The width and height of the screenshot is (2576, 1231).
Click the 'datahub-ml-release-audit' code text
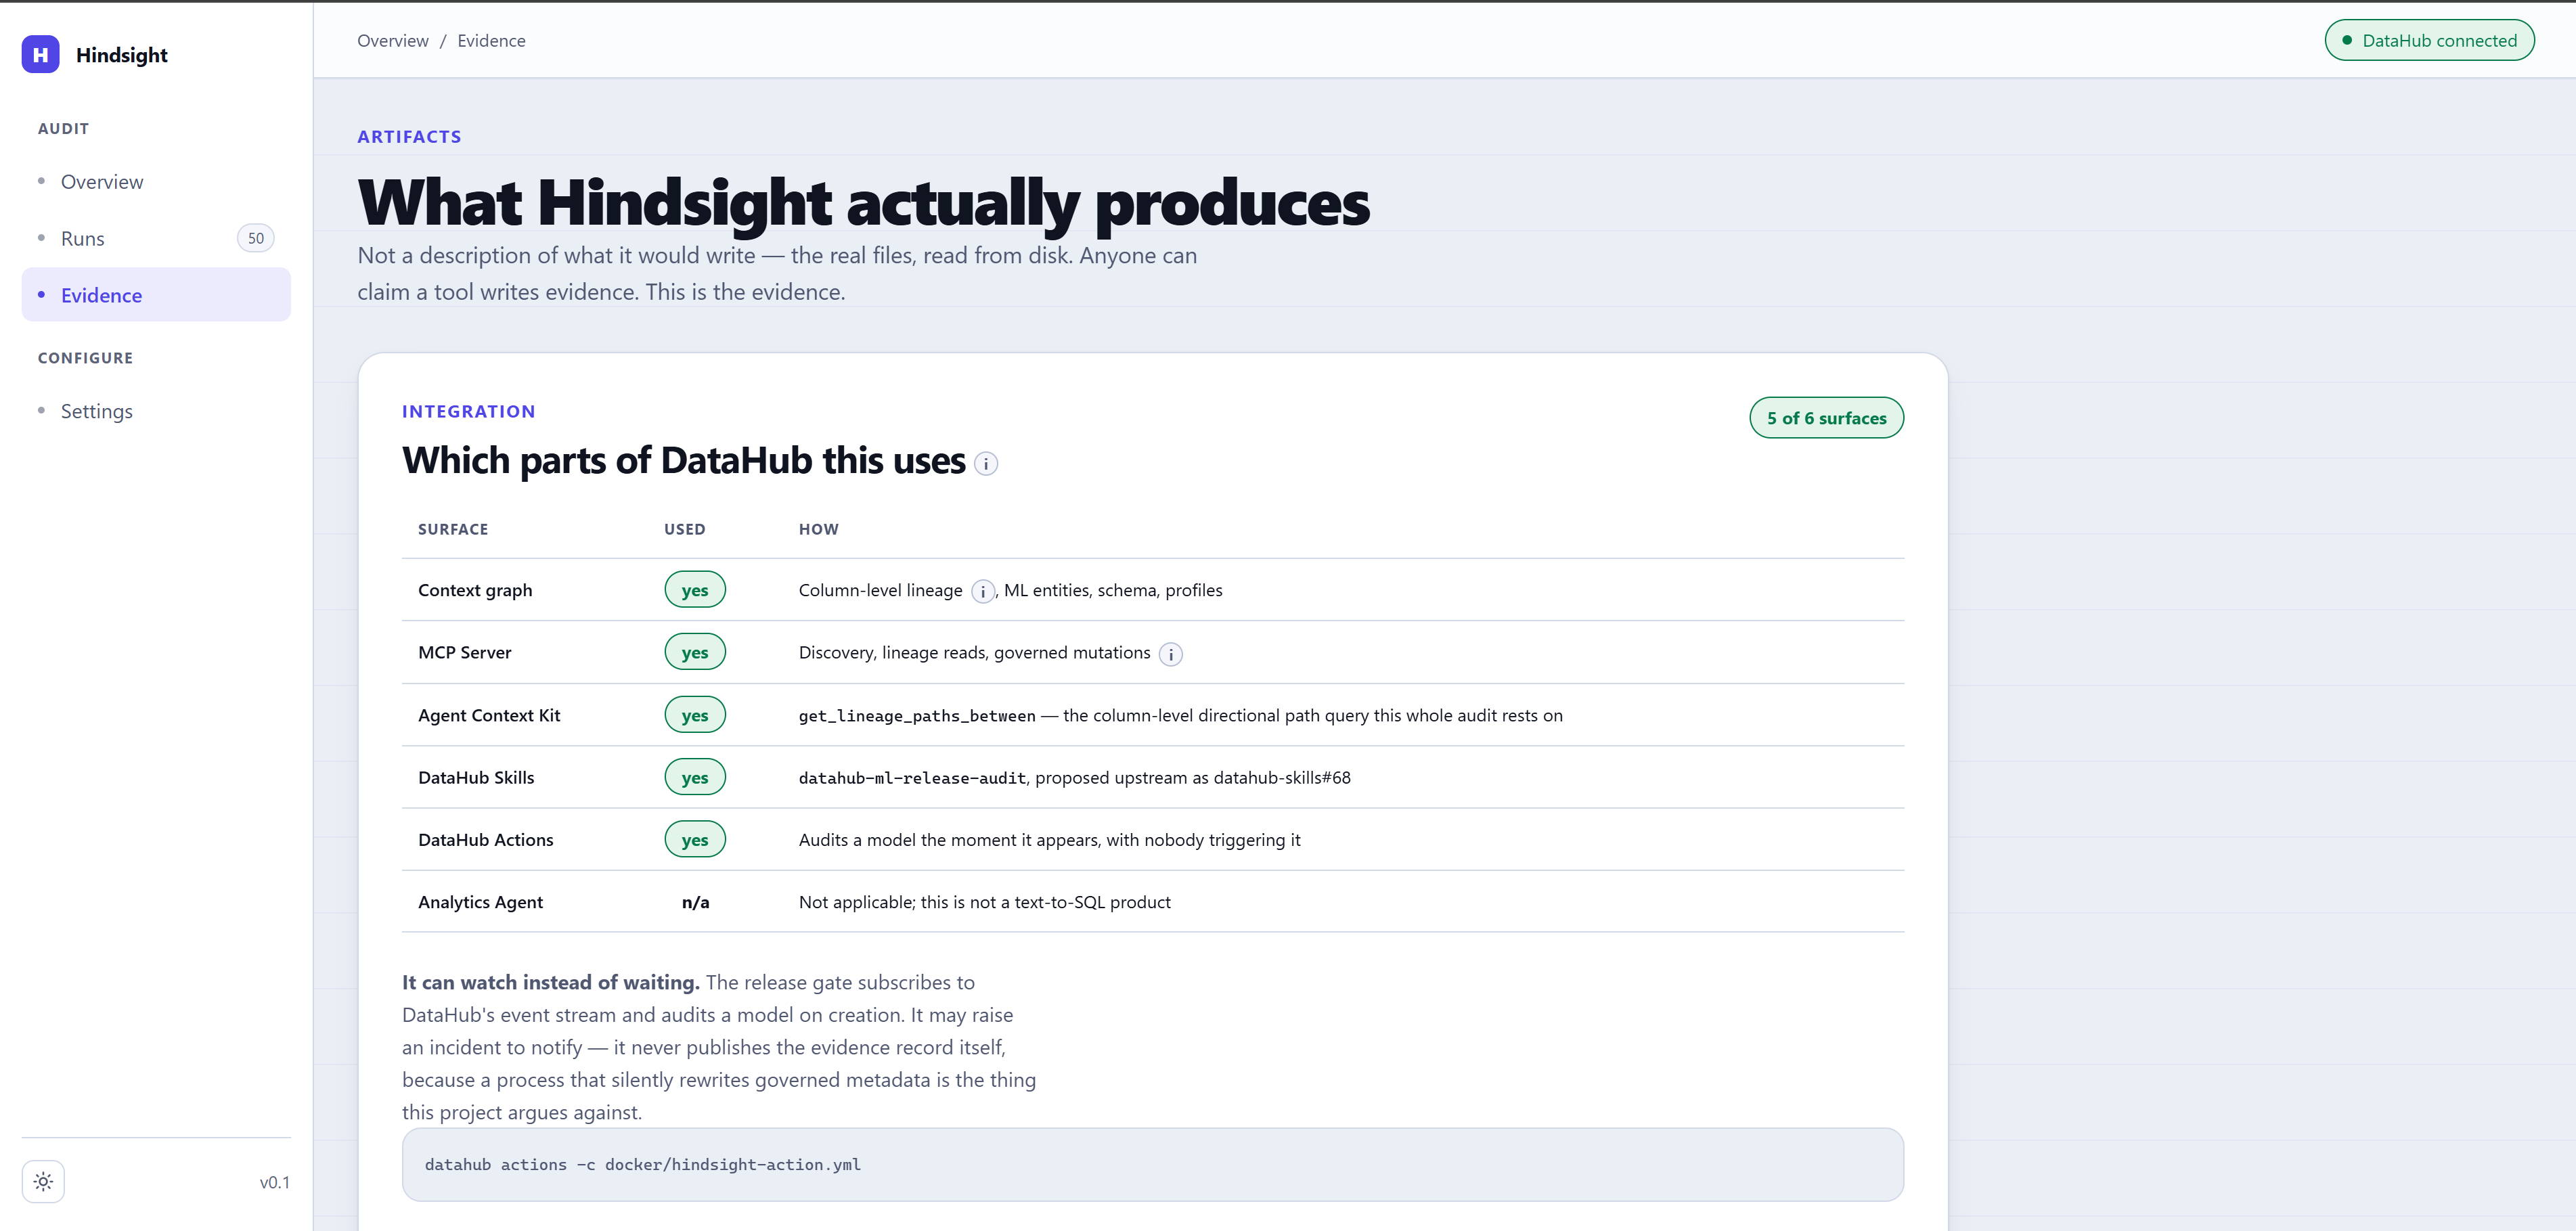912,778
